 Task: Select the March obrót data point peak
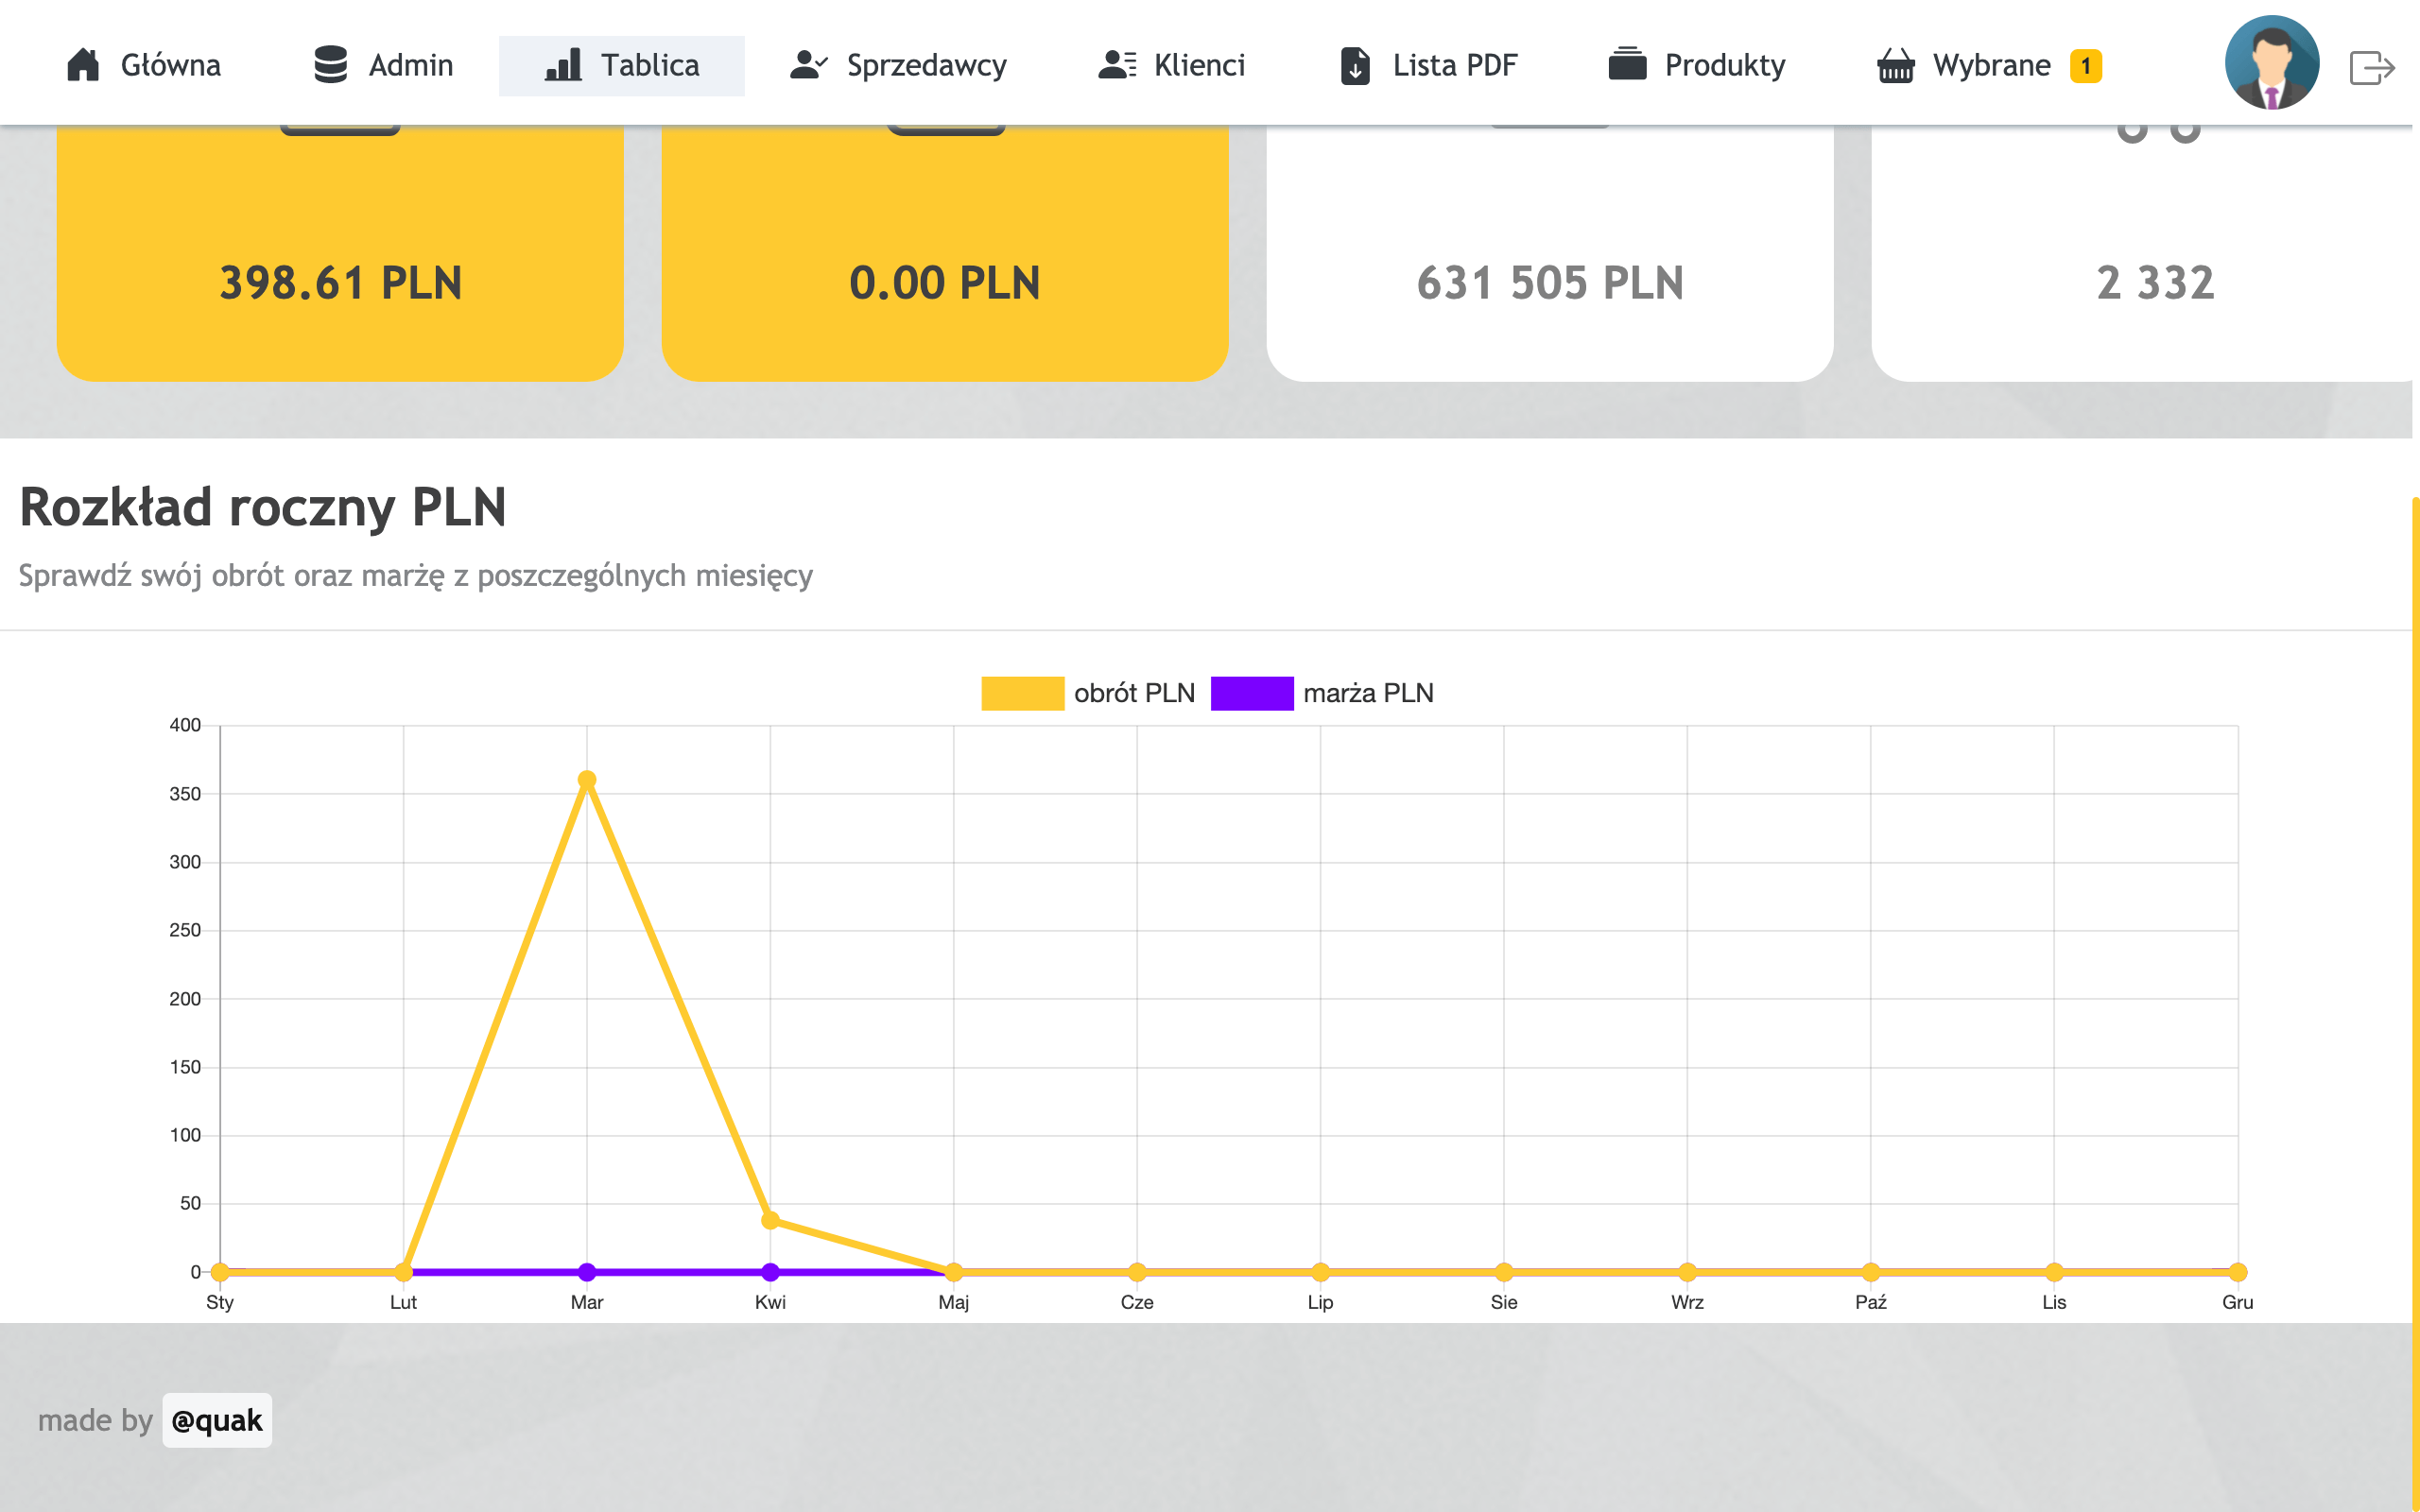(587, 780)
